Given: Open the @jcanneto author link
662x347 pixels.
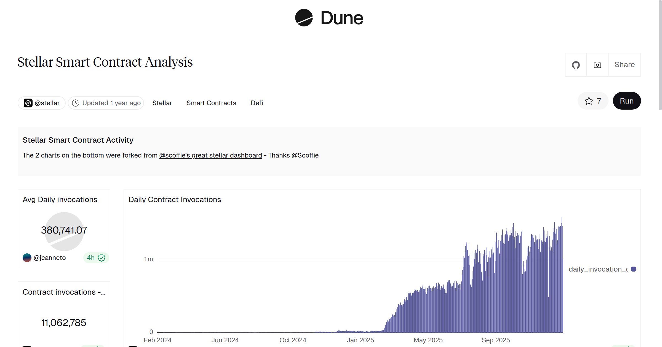Looking at the screenshot, I should 50,258.
